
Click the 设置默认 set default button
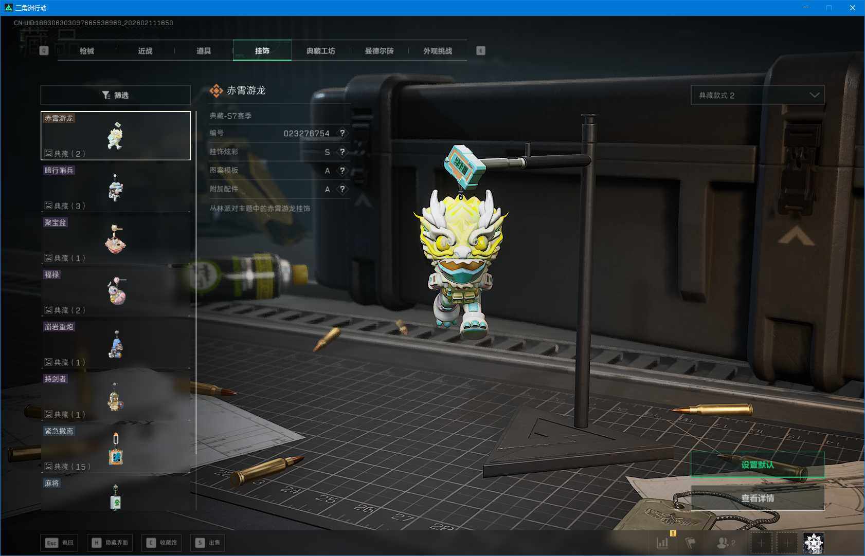coord(758,465)
